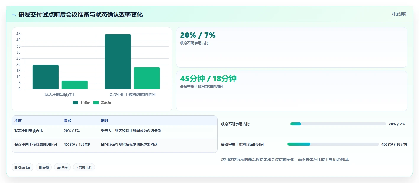Click the y-axis tick label 0
This screenshot has width=419, height=183.
(x=20, y=89)
